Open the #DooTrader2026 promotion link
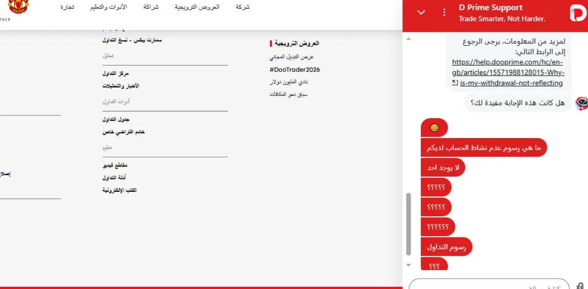This screenshot has height=289, width=588. pyautogui.click(x=295, y=70)
